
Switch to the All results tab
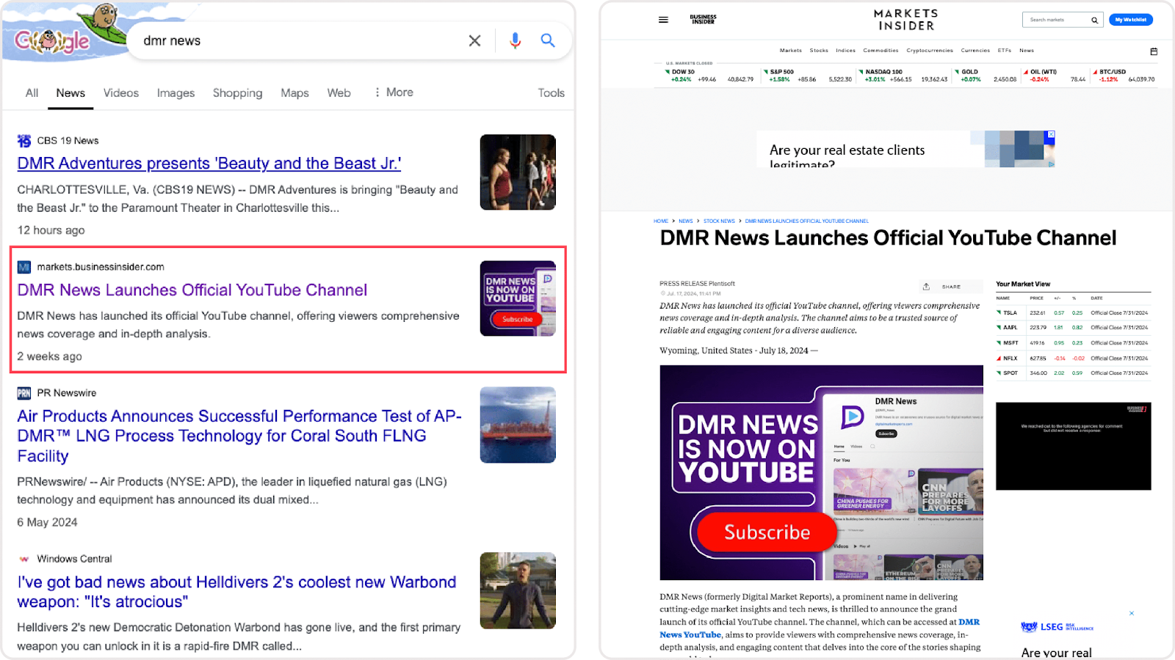click(x=32, y=93)
